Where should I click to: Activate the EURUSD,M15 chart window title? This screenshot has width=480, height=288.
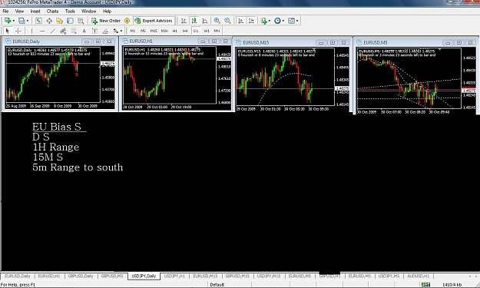tap(256, 42)
